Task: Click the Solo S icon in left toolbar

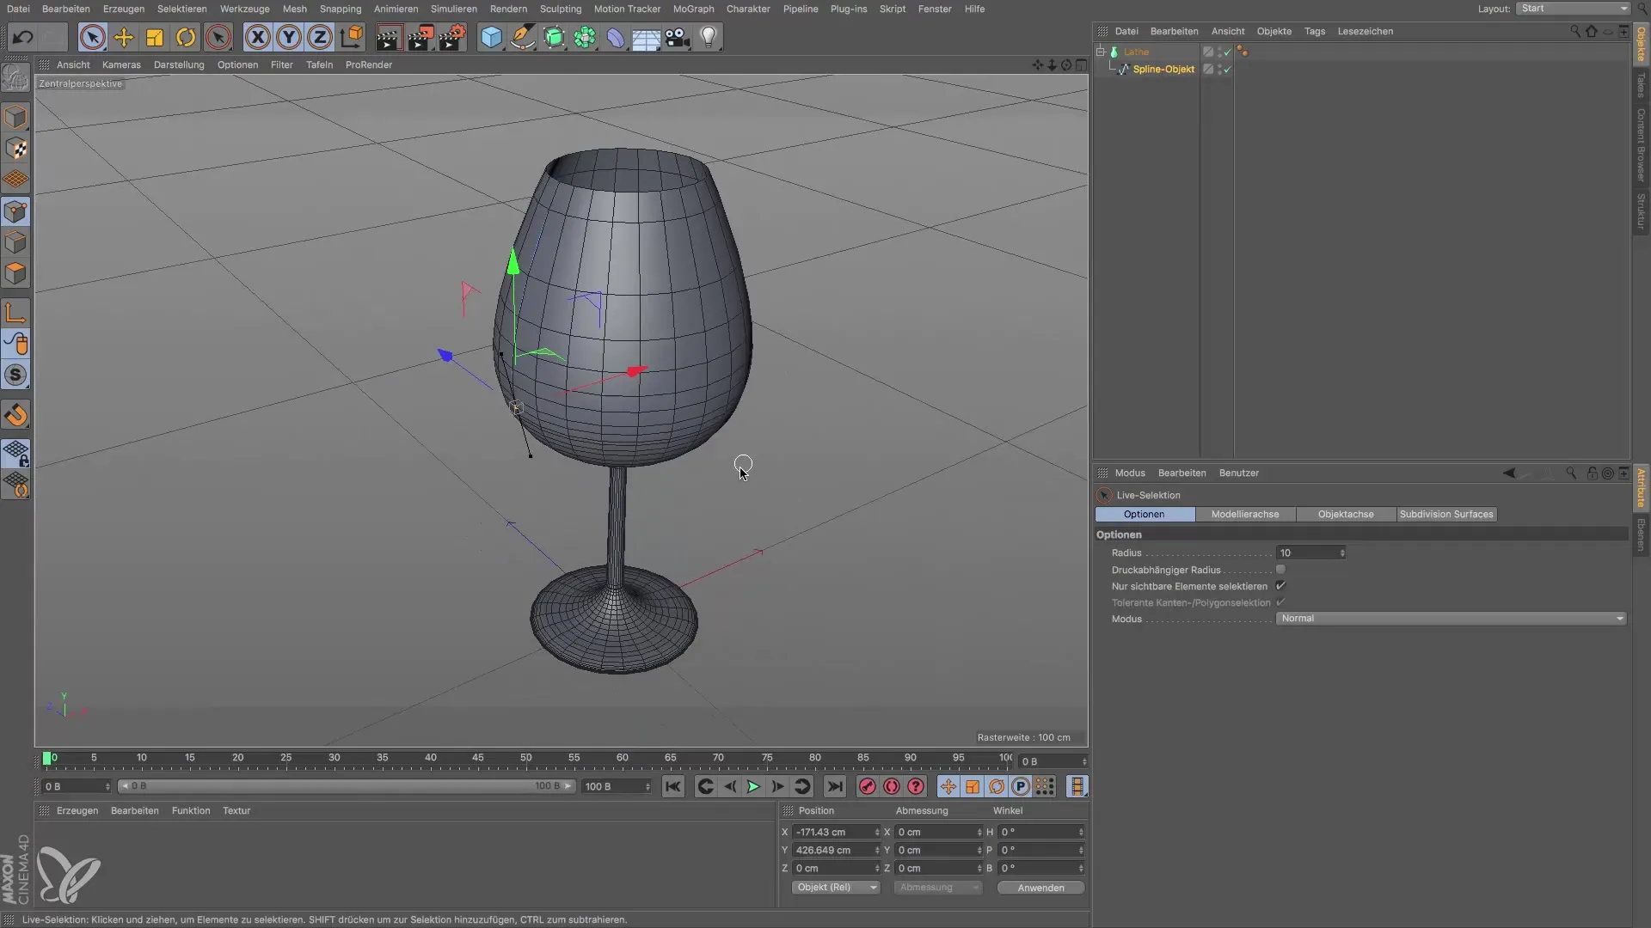Action: click(x=15, y=375)
